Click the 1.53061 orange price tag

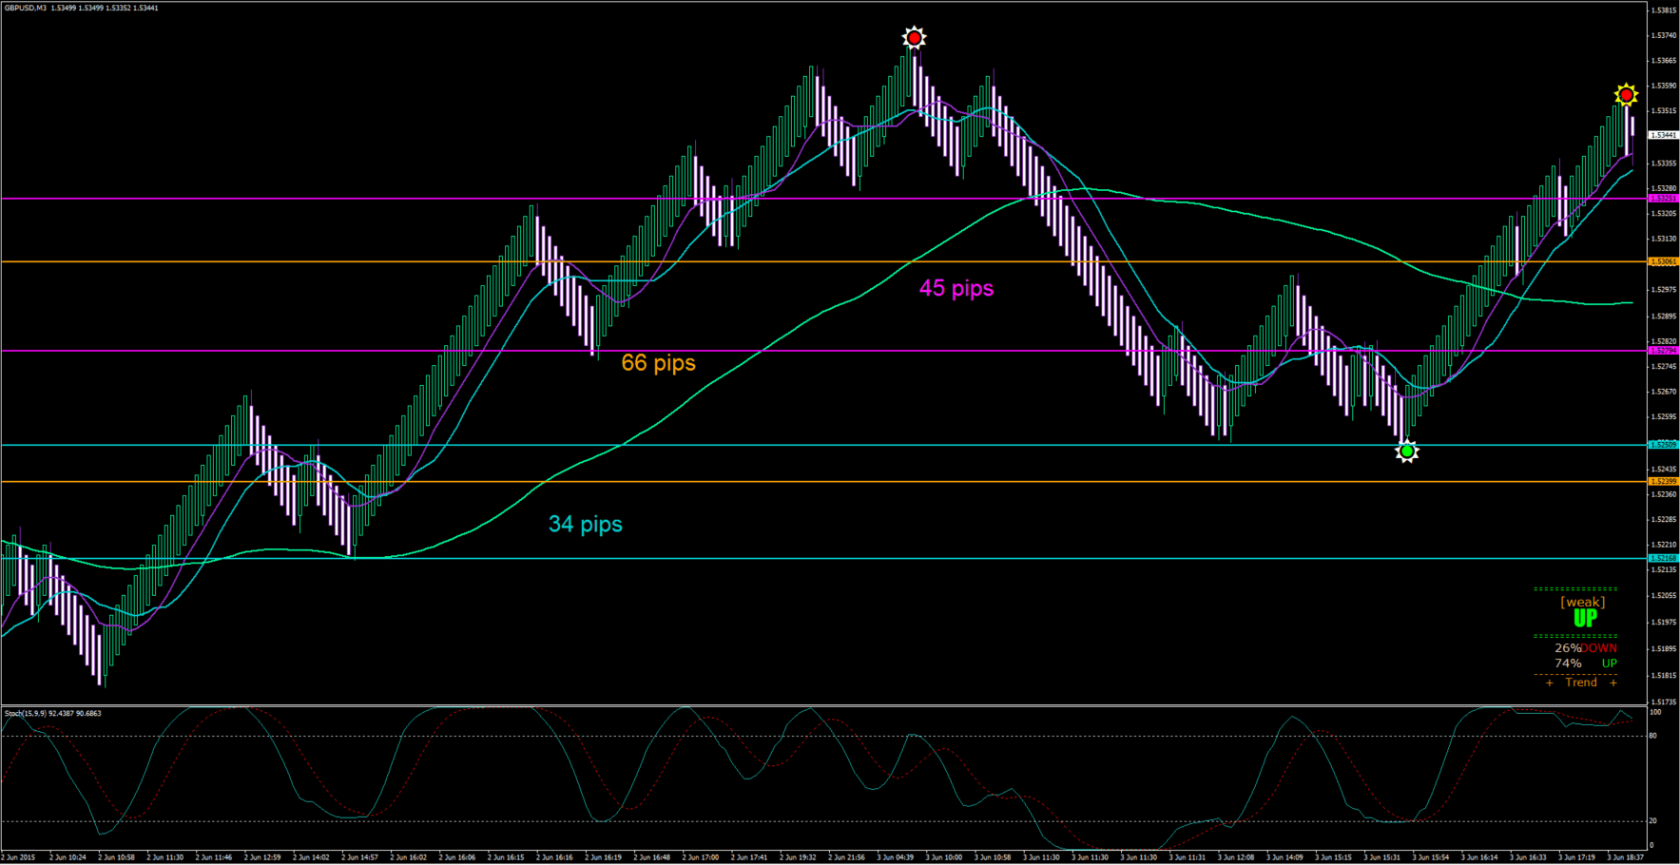pos(1663,261)
